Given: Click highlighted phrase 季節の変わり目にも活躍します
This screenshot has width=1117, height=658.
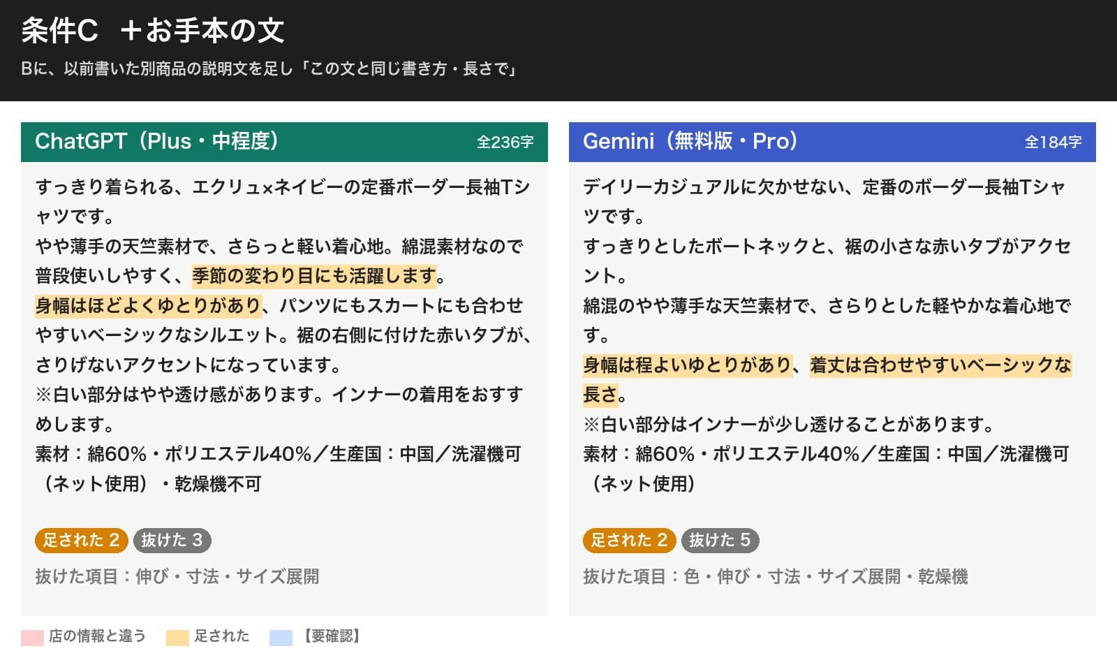Looking at the screenshot, I should pyautogui.click(x=315, y=276).
